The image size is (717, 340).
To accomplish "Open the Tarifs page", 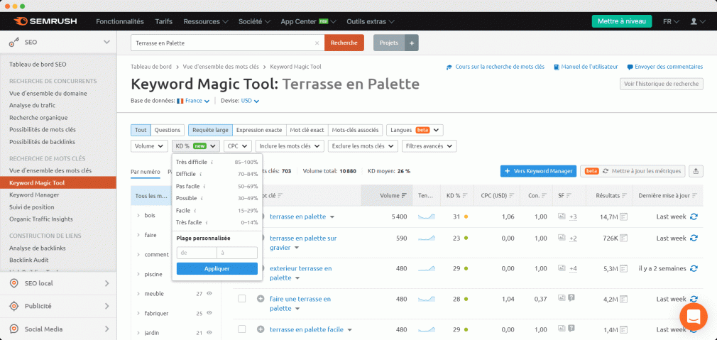I will click(x=164, y=21).
